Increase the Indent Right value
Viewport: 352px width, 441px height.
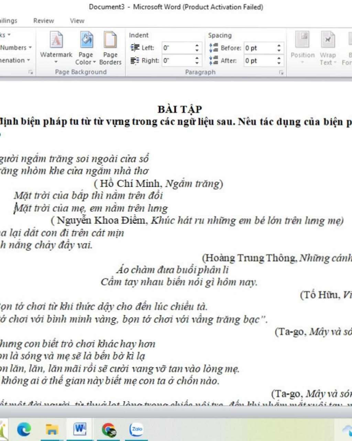click(197, 58)
